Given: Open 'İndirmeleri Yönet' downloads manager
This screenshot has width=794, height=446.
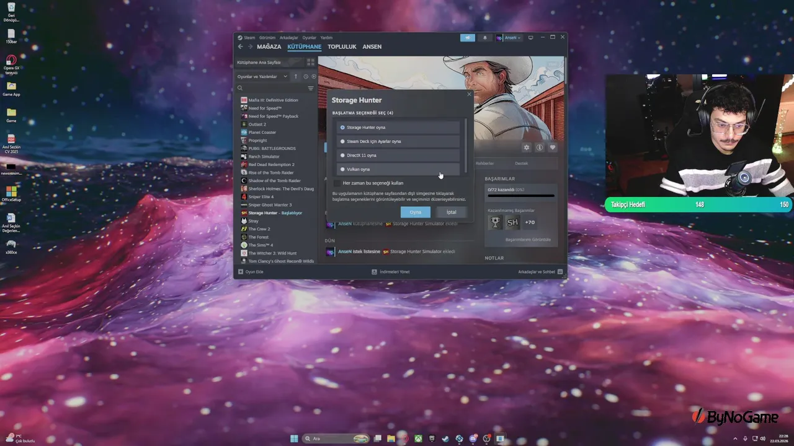Looking at the screenshot, I should [x=391, y=271].
